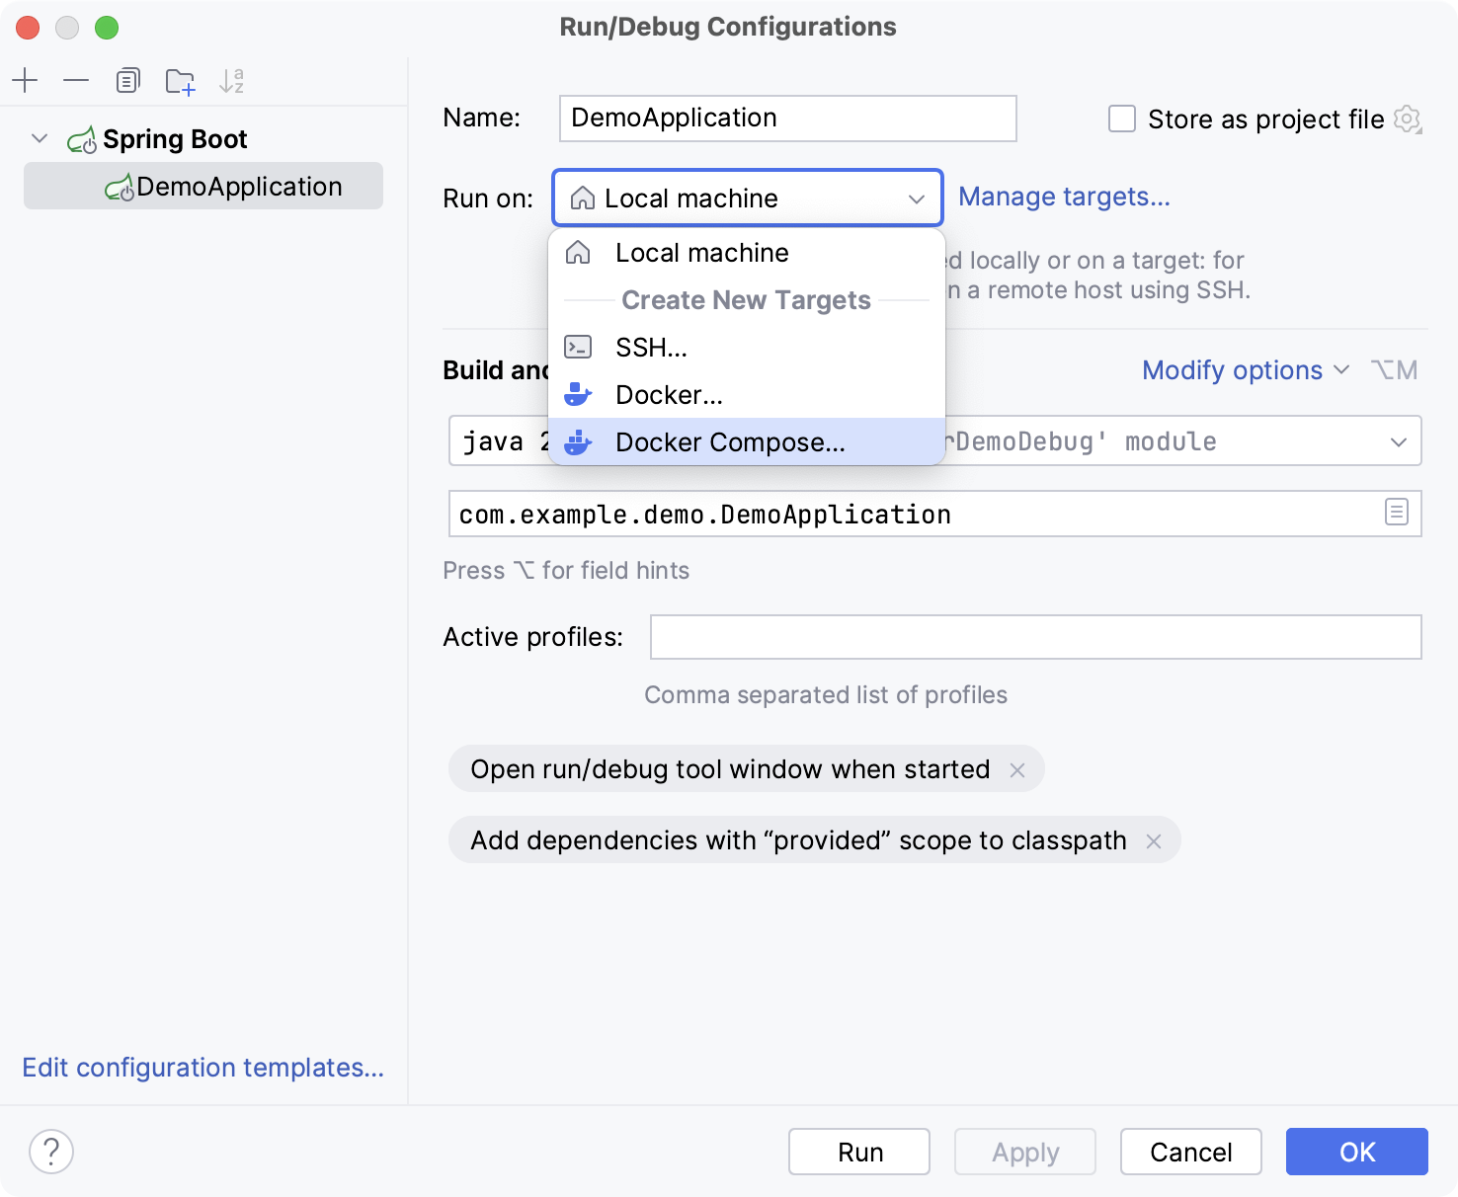
Task: Select Docker Compose from the targets menu
Action: (x=730, y=441)
